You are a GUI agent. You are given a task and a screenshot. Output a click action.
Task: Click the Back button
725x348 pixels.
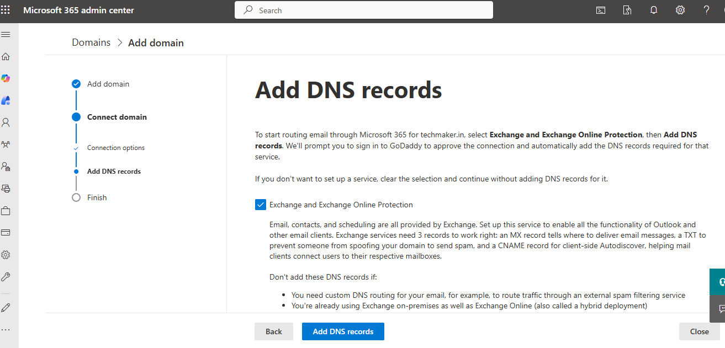(x=273, y=331)
